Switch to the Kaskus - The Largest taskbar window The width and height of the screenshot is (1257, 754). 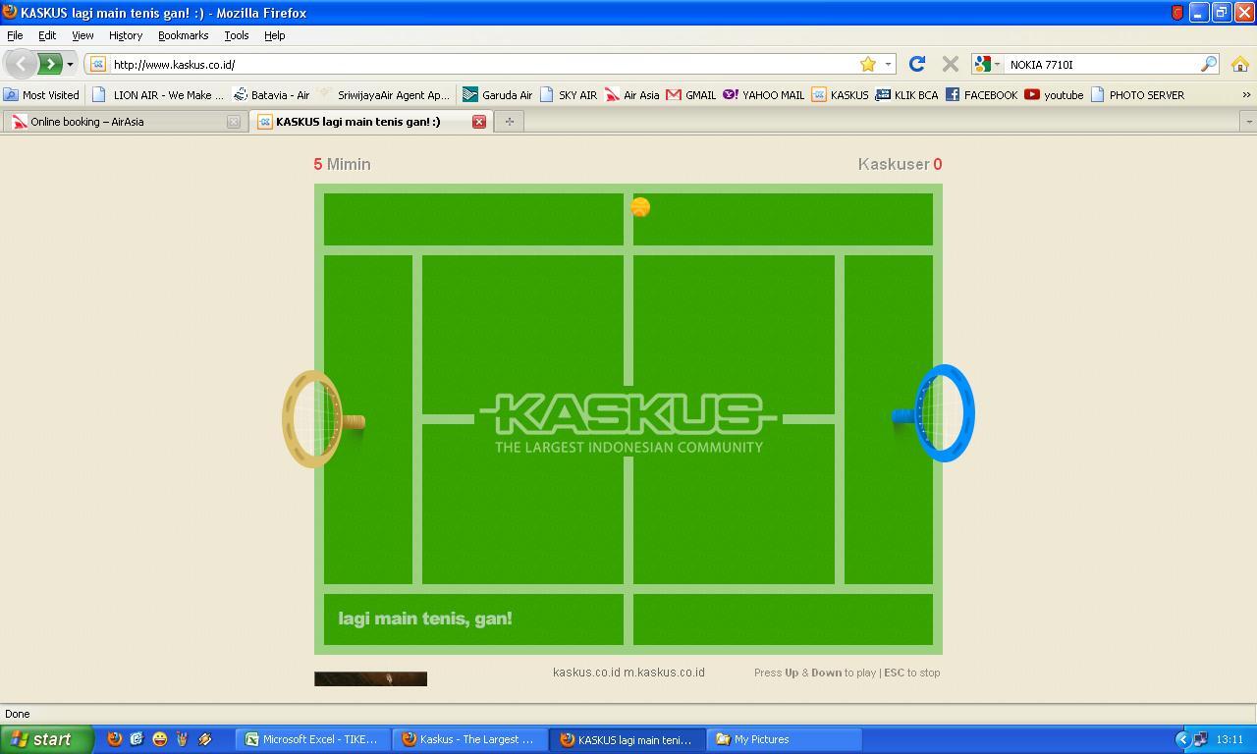(469, 739)
